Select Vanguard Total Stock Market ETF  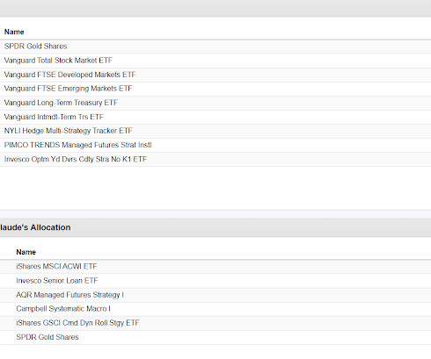pos(58,61)
